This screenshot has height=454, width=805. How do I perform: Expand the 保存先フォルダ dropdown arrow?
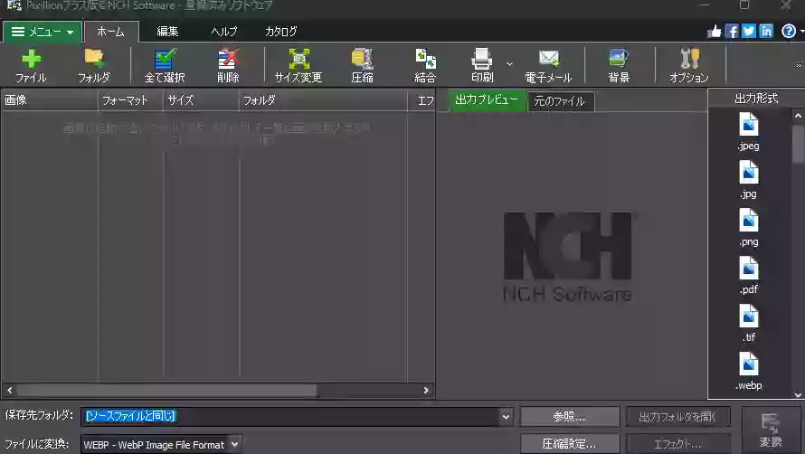click(506, 416)
